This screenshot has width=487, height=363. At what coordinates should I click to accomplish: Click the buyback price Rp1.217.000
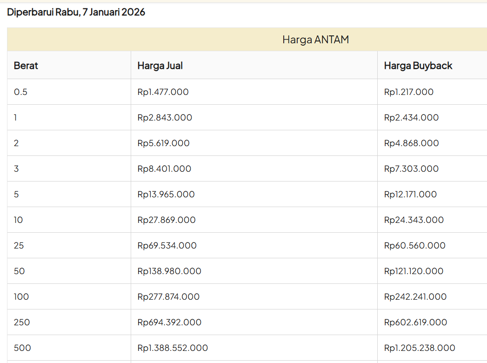pyautogui.click(x=408, y=92)
